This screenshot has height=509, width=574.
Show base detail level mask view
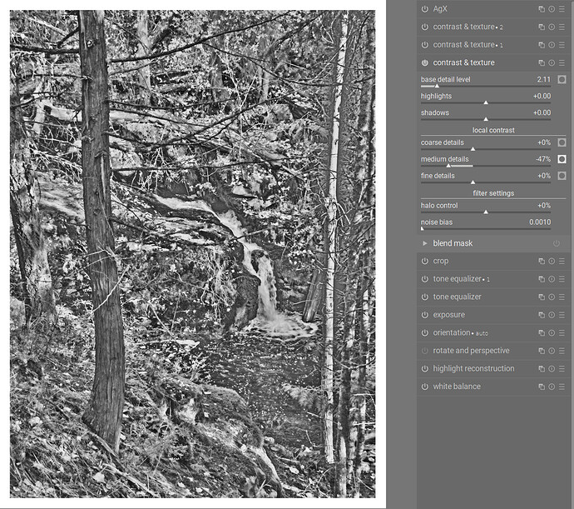click(562, 79)
